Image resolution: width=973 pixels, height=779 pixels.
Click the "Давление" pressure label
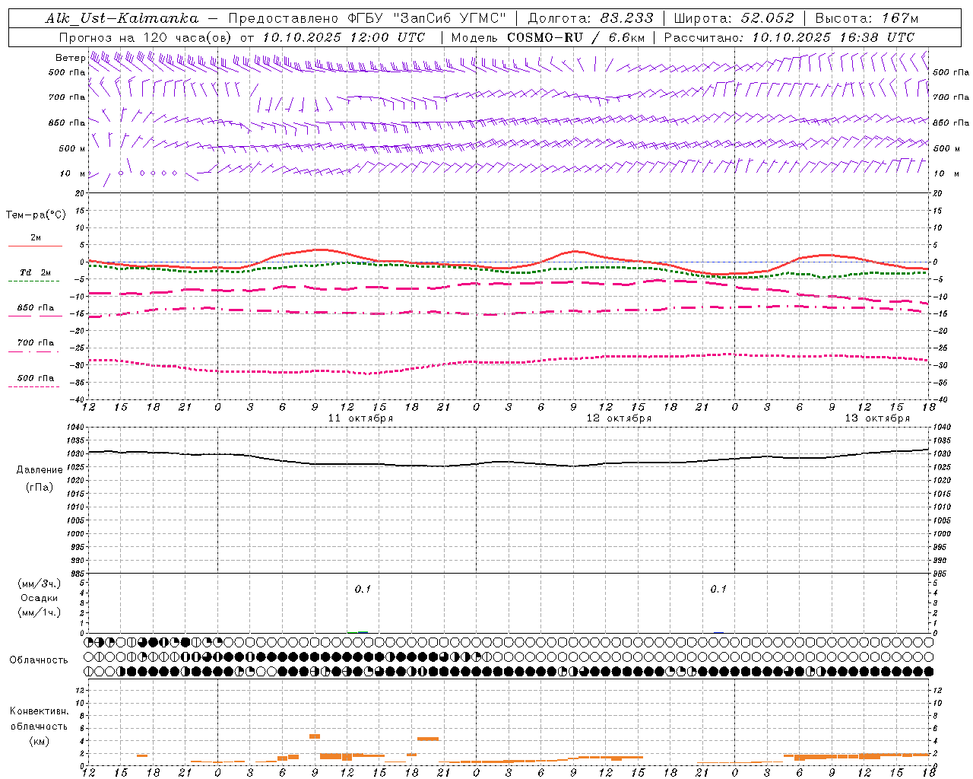(40, 470)
